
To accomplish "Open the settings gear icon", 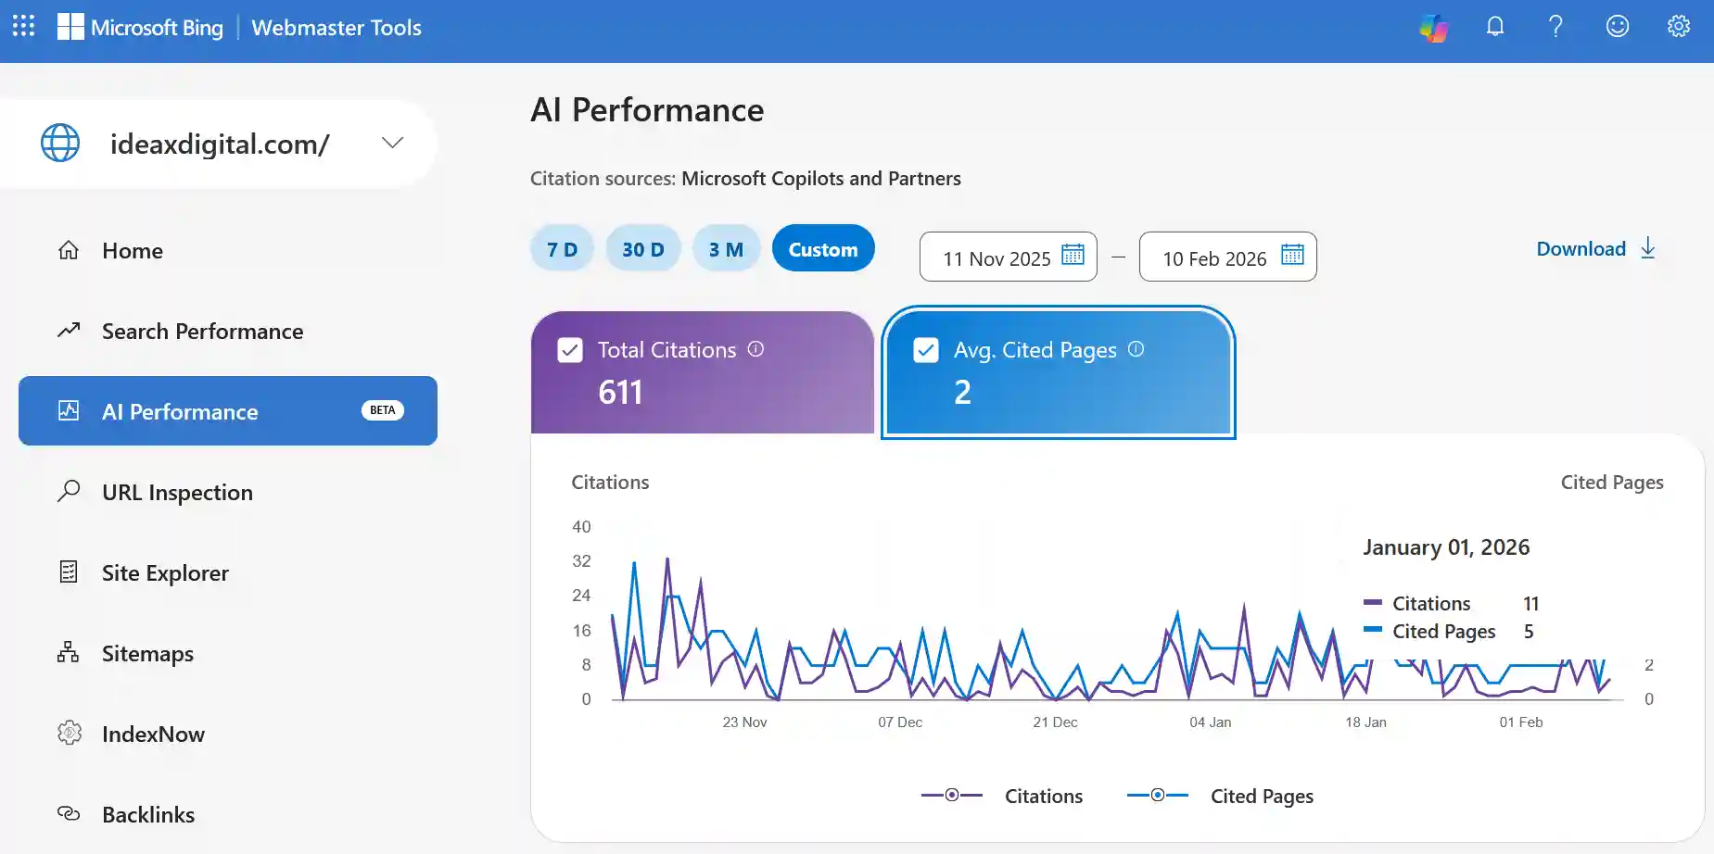I will pos(1679,26).
